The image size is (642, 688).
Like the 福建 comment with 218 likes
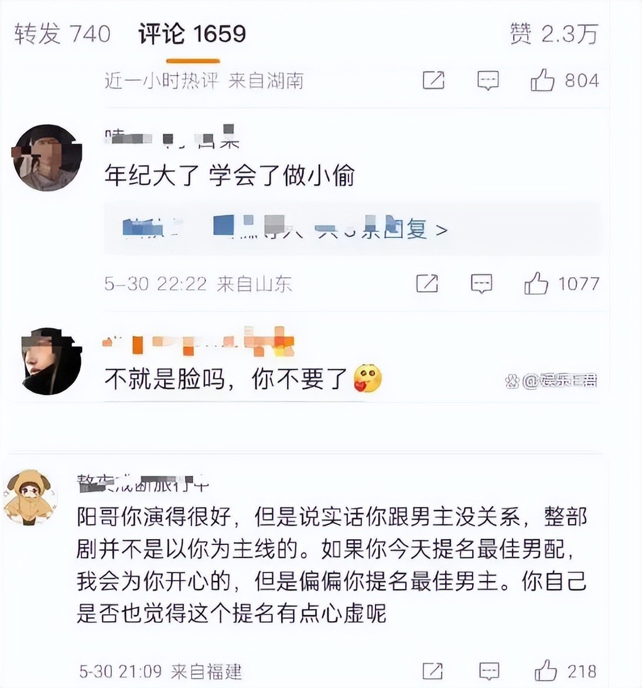[565, 671]
